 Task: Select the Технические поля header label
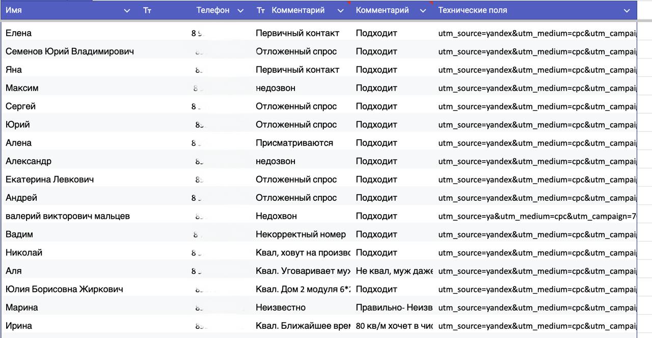(472, 10)
